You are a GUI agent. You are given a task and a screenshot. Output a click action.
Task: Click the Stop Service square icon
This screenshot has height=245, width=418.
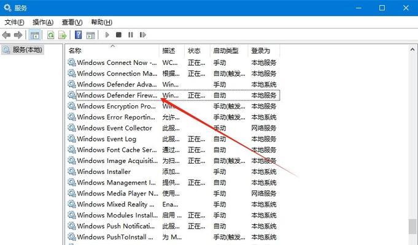pyautogui.click(x=118, y=35)
